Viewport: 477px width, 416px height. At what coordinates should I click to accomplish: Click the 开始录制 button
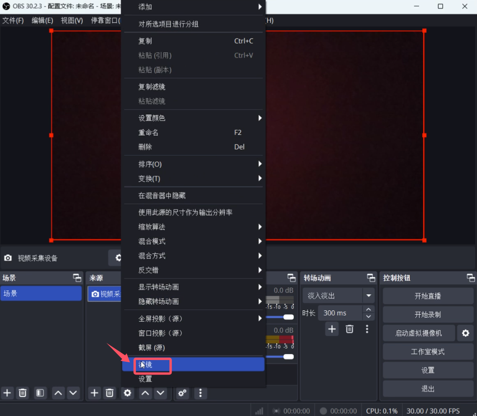click(428, 315)
